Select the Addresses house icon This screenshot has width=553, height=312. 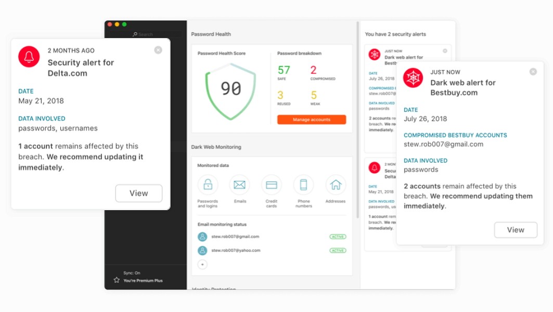336,185
